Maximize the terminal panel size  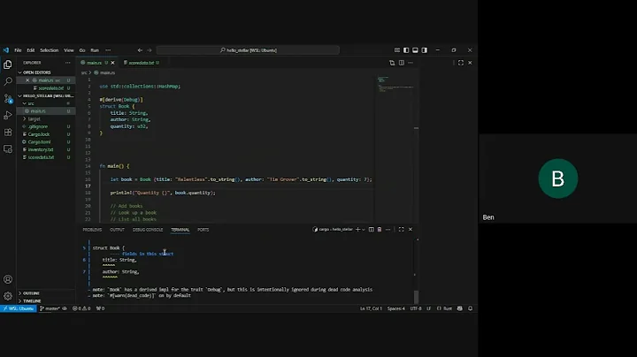(x=402, y=229)
